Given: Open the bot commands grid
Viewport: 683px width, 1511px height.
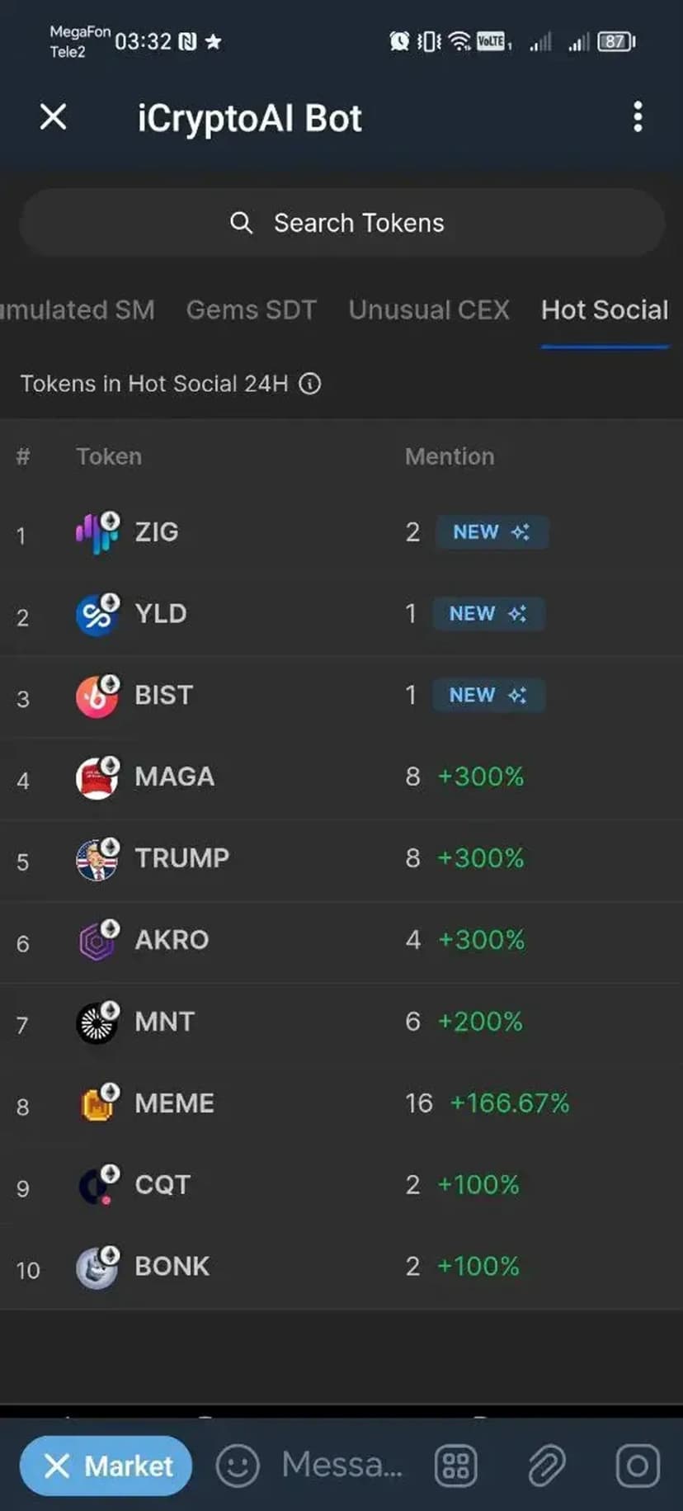Looking at the screenshot, I should click(455, 1466).
